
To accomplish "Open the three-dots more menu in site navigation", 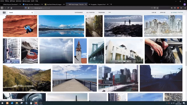I will (110, 12).
